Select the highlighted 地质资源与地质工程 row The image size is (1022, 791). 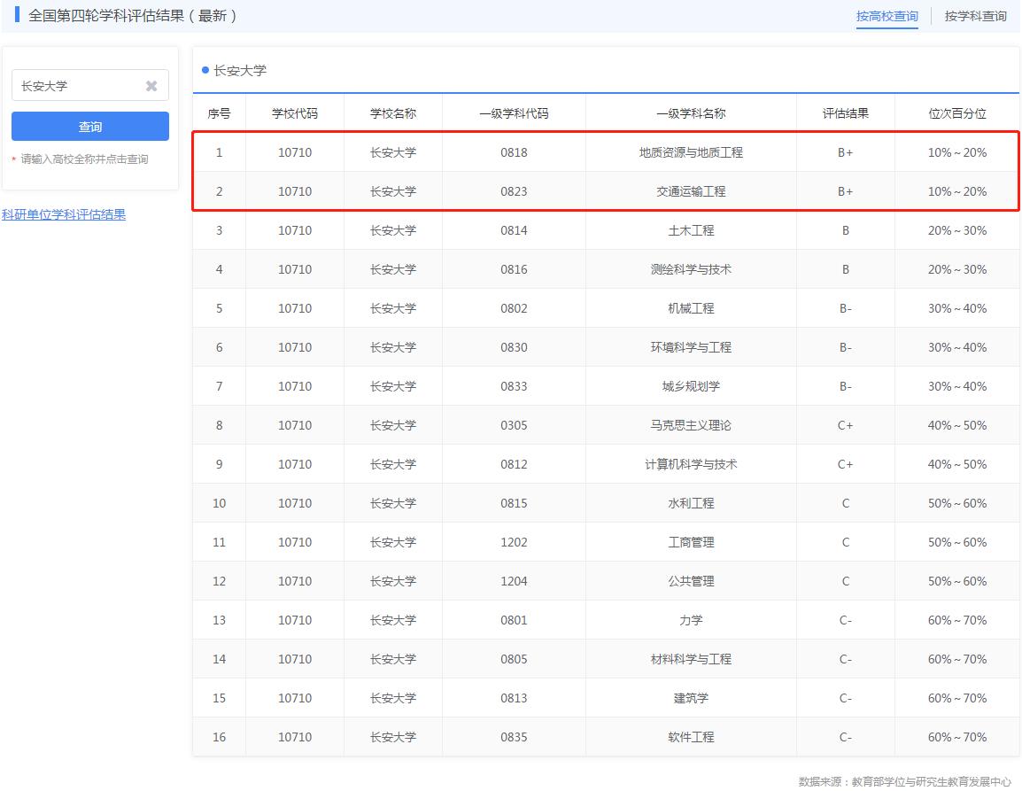coord(691,151)
